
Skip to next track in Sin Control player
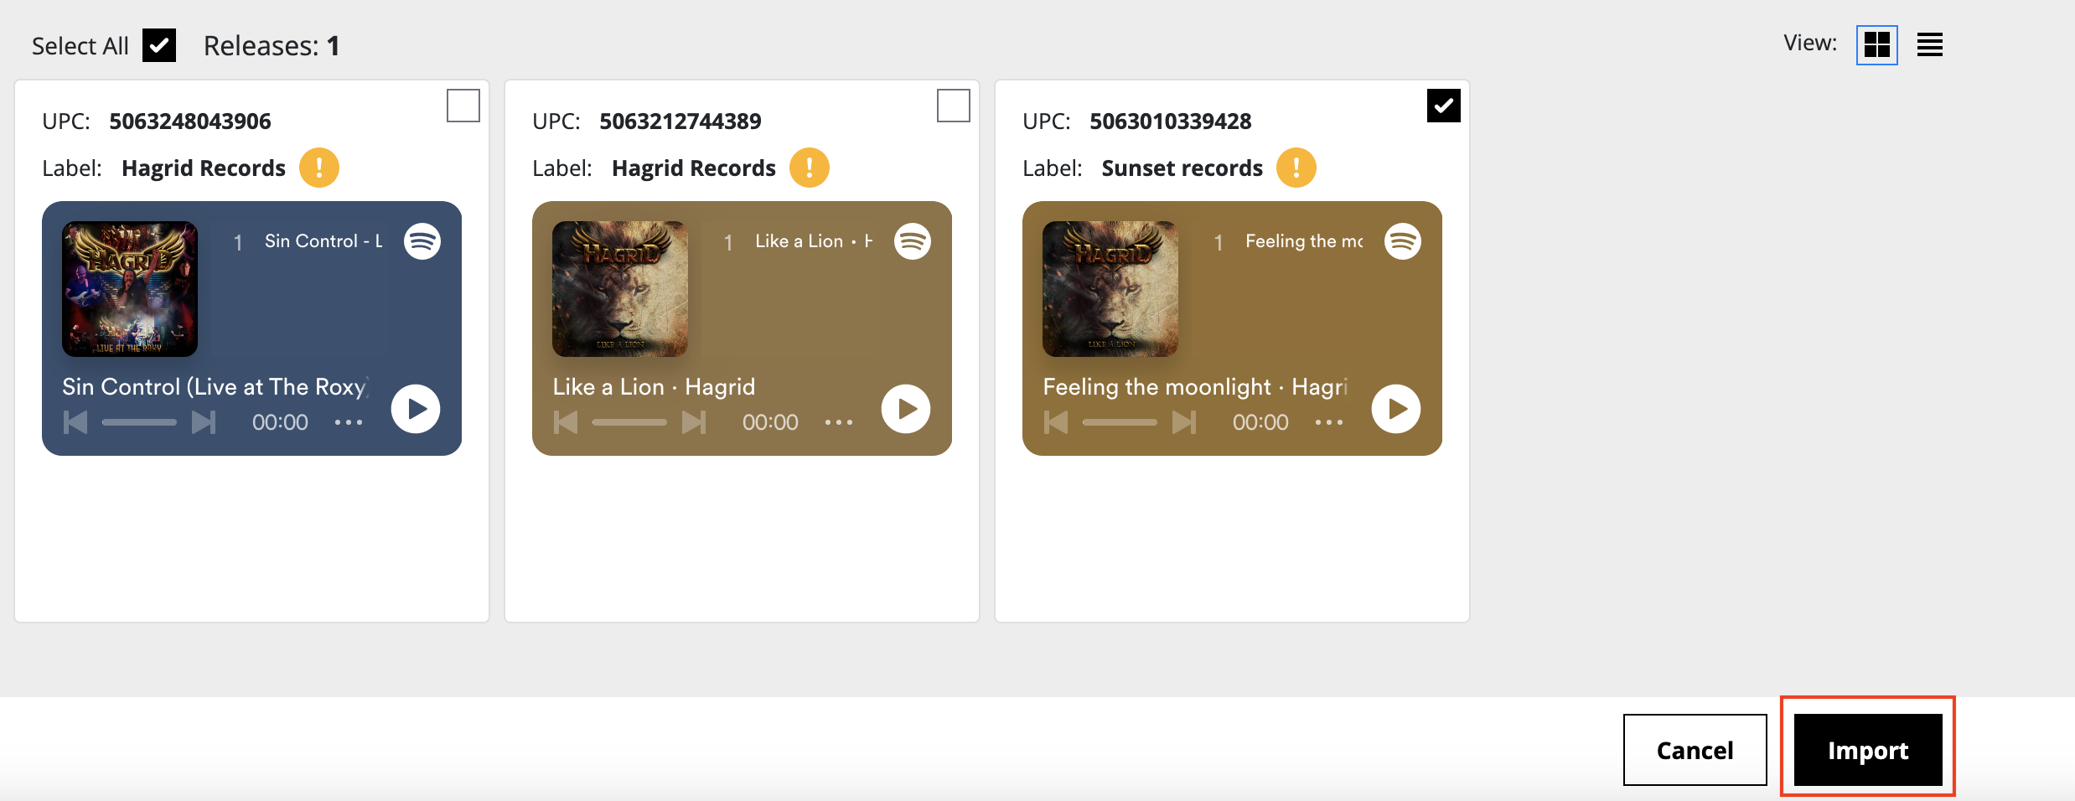(204, 422)
